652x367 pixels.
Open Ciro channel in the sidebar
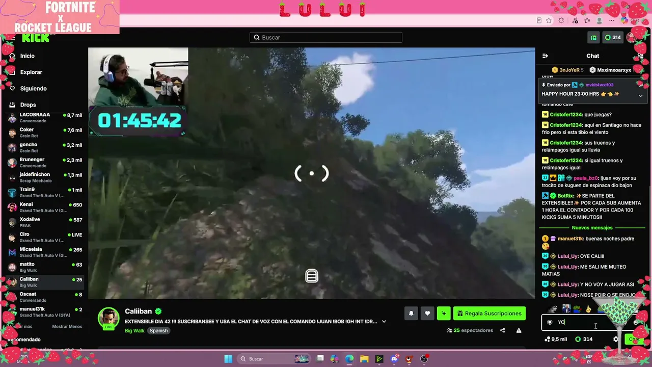[x=45, y=237]
